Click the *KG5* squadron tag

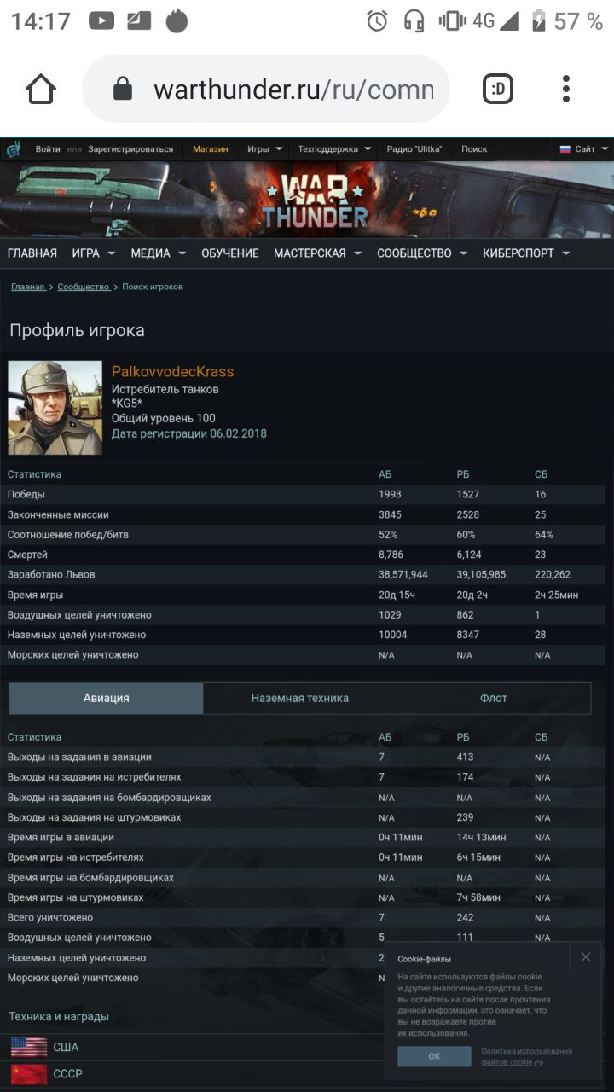point(129,404)
